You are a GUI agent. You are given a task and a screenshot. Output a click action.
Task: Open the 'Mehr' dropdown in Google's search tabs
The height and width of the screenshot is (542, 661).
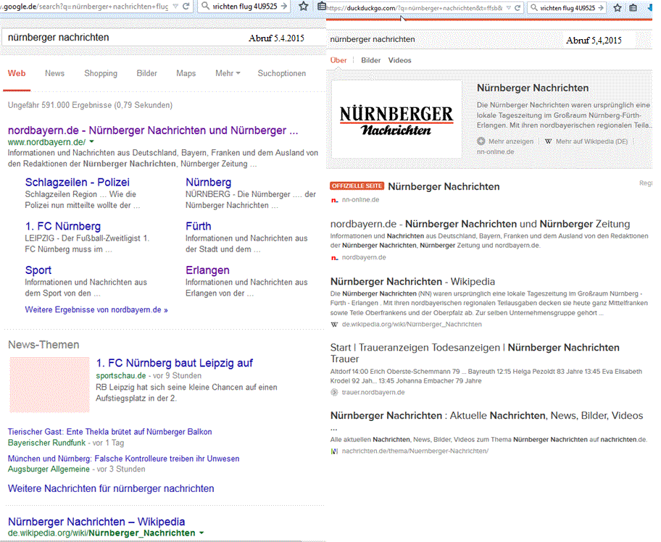pyautogui.click(x=228, y=73)
